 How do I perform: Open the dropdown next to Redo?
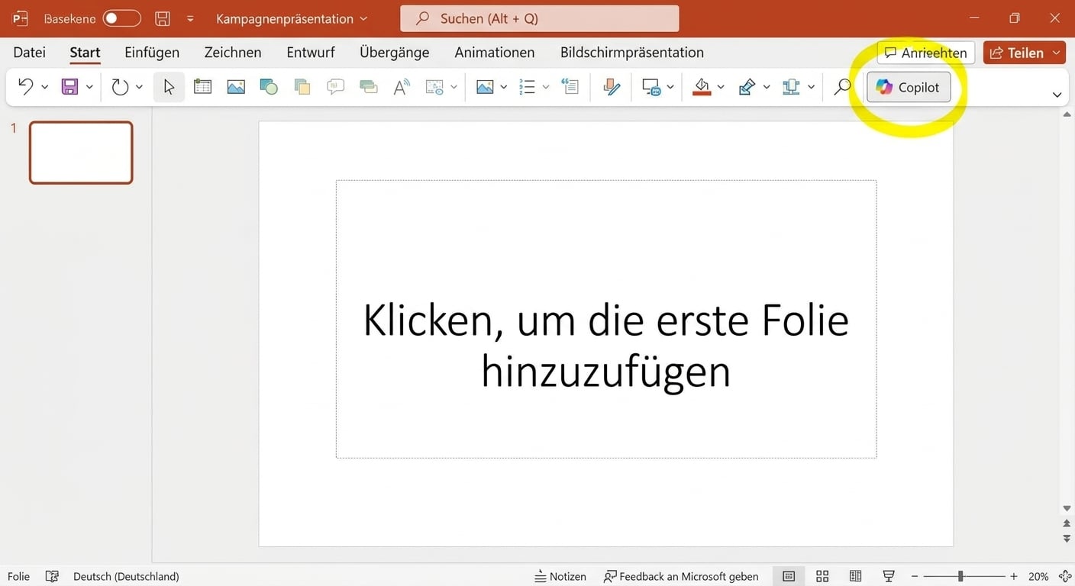139,88
